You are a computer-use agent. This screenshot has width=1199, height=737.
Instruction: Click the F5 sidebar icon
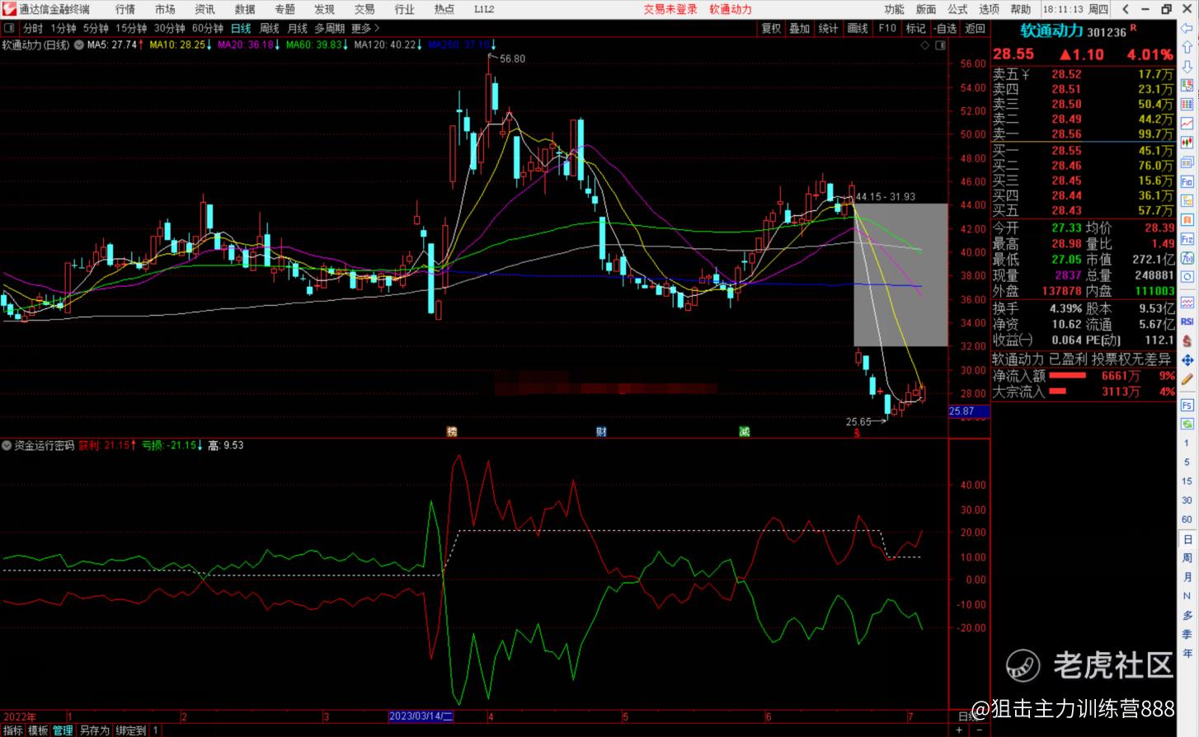click(x=1187, y=406)
